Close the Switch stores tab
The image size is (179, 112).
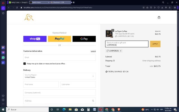(x=49, y=3)
